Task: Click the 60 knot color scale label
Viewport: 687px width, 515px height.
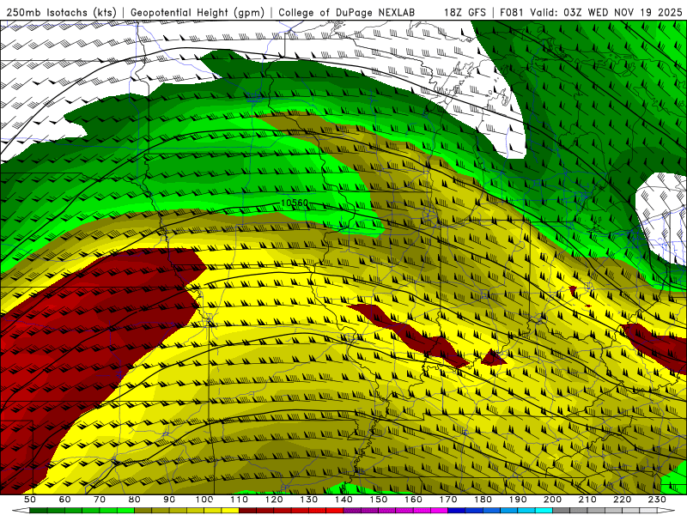Action: [x=64, y=500]
